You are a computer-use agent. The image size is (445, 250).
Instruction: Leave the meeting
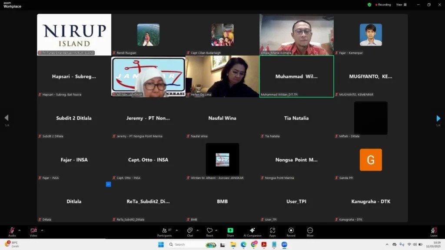coord(434,232)
